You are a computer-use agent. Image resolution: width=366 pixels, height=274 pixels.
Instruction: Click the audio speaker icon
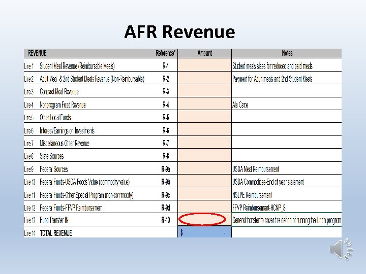(x=341, y=249)
